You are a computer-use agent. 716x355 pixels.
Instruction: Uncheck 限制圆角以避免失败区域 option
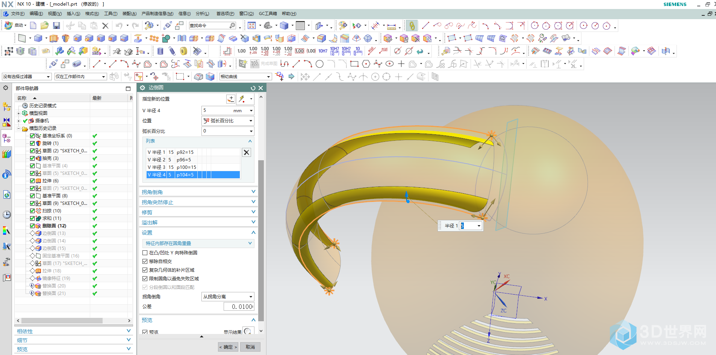click(x=145, y=279)
